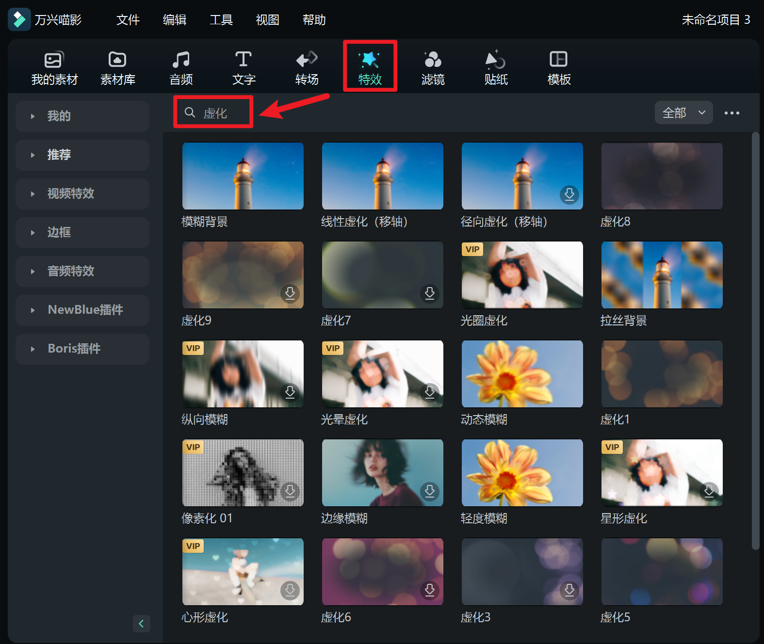Collapse the sidebar with the left arrow
The image size is (764, 644).
[x=141, y=623]
